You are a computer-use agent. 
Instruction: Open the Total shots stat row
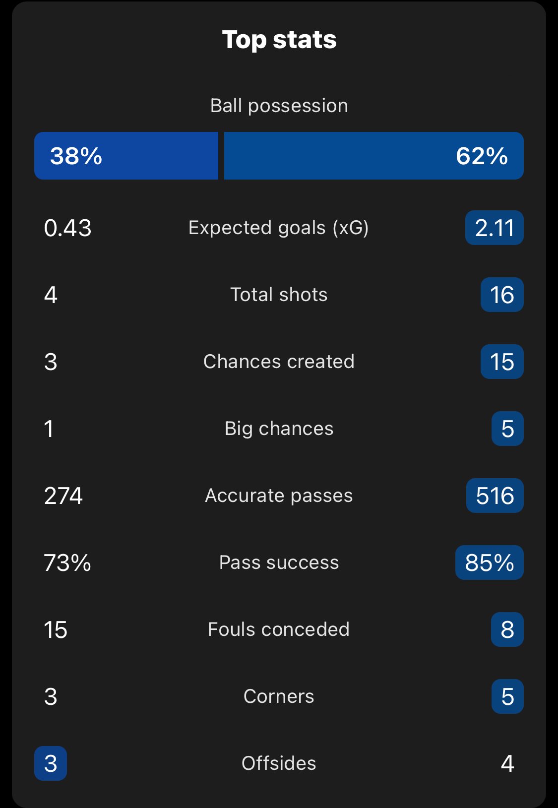point(279,295)
